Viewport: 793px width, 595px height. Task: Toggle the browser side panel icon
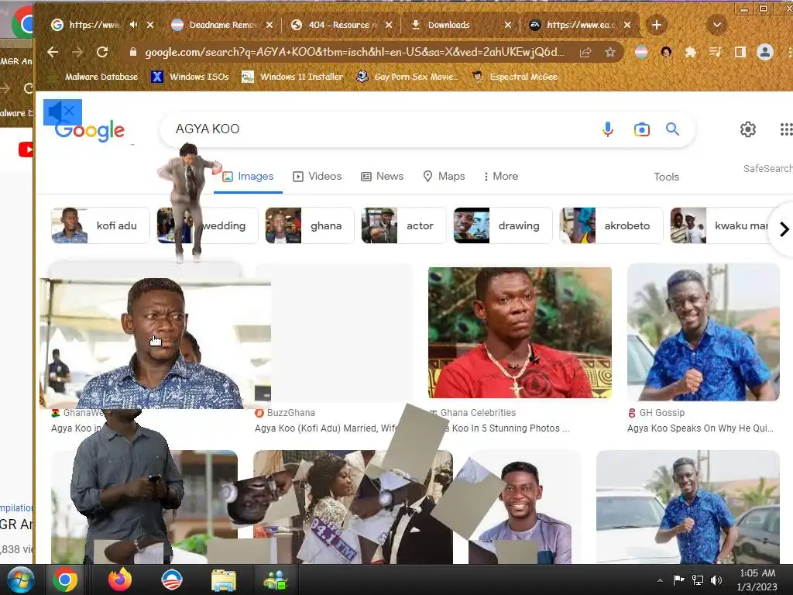[x=740, y=52]
